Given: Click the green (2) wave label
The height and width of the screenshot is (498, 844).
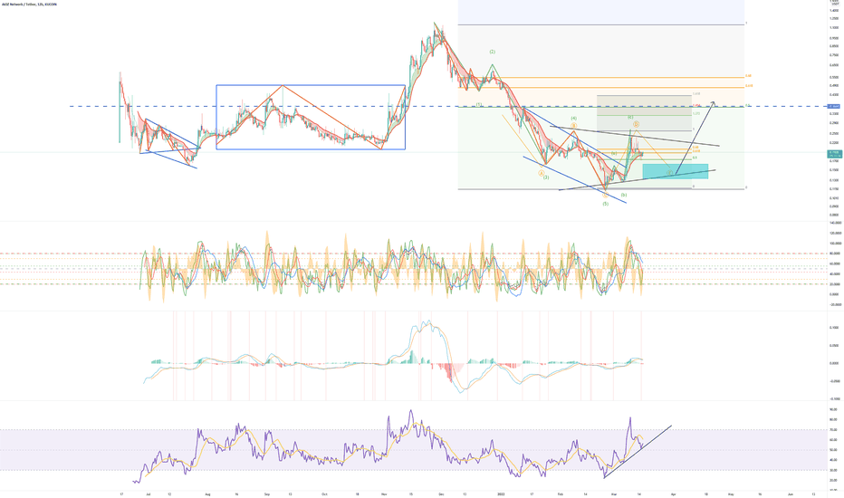Looking at the screenshot, I should tap(492, 53).
